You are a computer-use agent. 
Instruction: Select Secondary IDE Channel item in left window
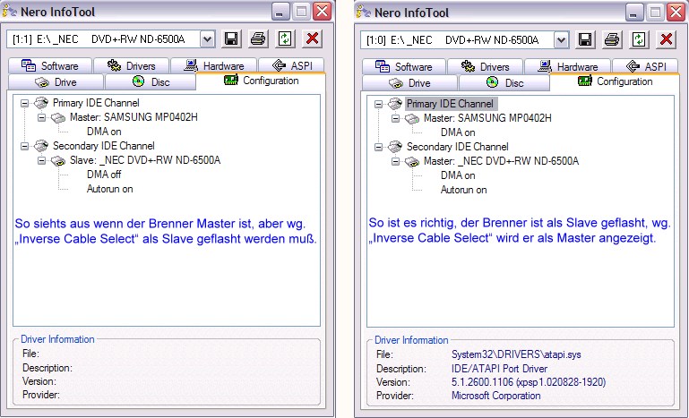(104, 146)
